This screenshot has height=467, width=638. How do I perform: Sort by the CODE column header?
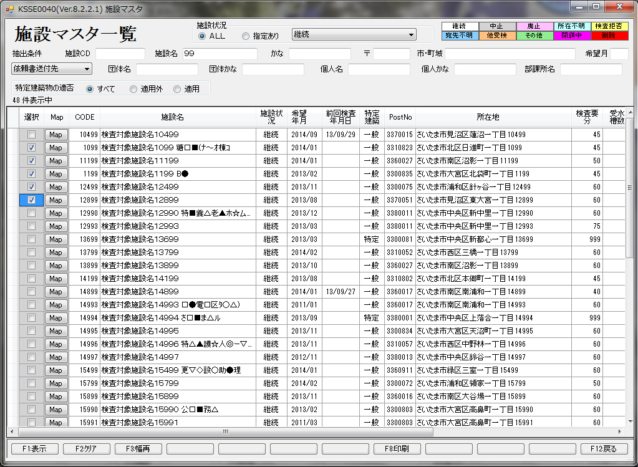point(85,117)
